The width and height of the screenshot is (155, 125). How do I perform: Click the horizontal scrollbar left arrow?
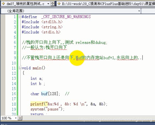coord(20,118)
